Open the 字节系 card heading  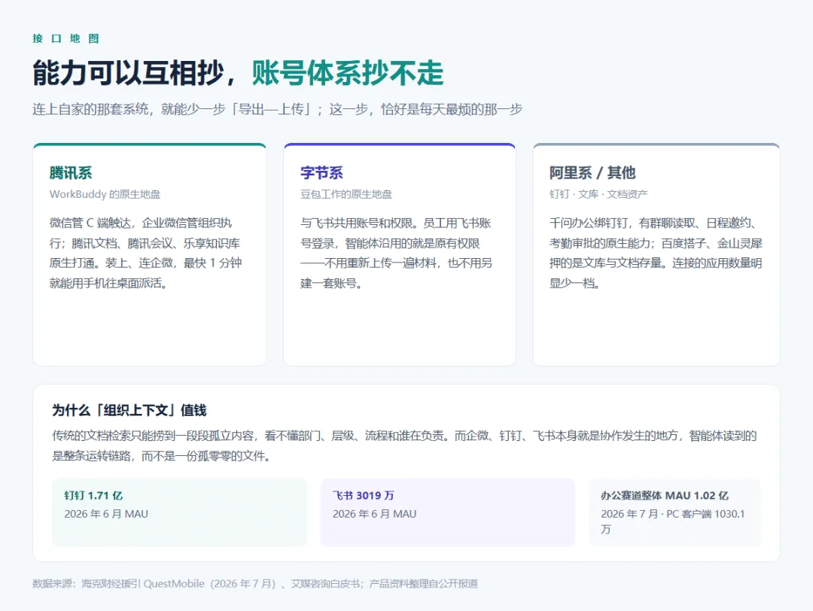click(321, 172)
